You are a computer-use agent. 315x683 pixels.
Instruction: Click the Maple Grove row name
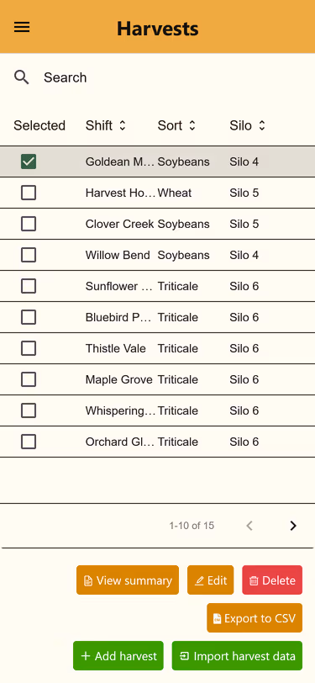click(118, 380)
